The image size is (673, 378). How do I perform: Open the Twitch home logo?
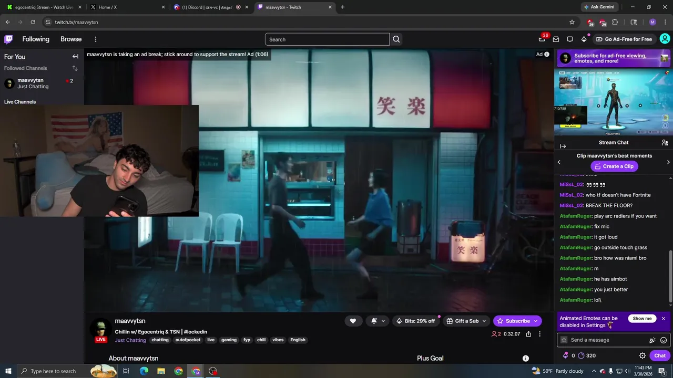[8, 39]
